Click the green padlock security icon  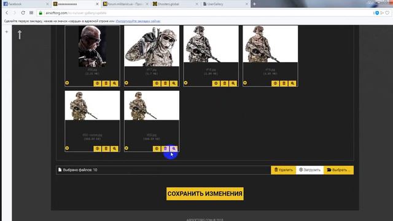(41, 13)
